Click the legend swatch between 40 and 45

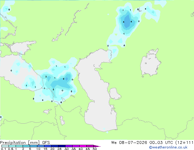point(83,146)
